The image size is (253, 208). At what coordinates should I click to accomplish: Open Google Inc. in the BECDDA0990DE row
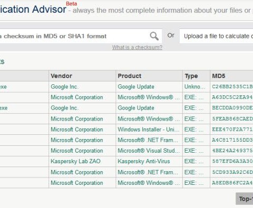(x=64, y=108)
